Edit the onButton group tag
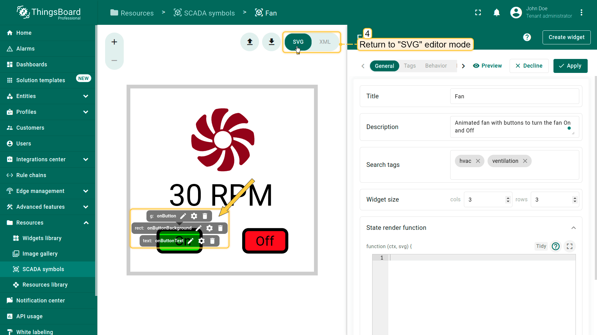 (183, 216)
